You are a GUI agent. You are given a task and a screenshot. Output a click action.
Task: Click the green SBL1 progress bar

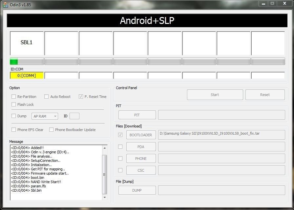27,61
